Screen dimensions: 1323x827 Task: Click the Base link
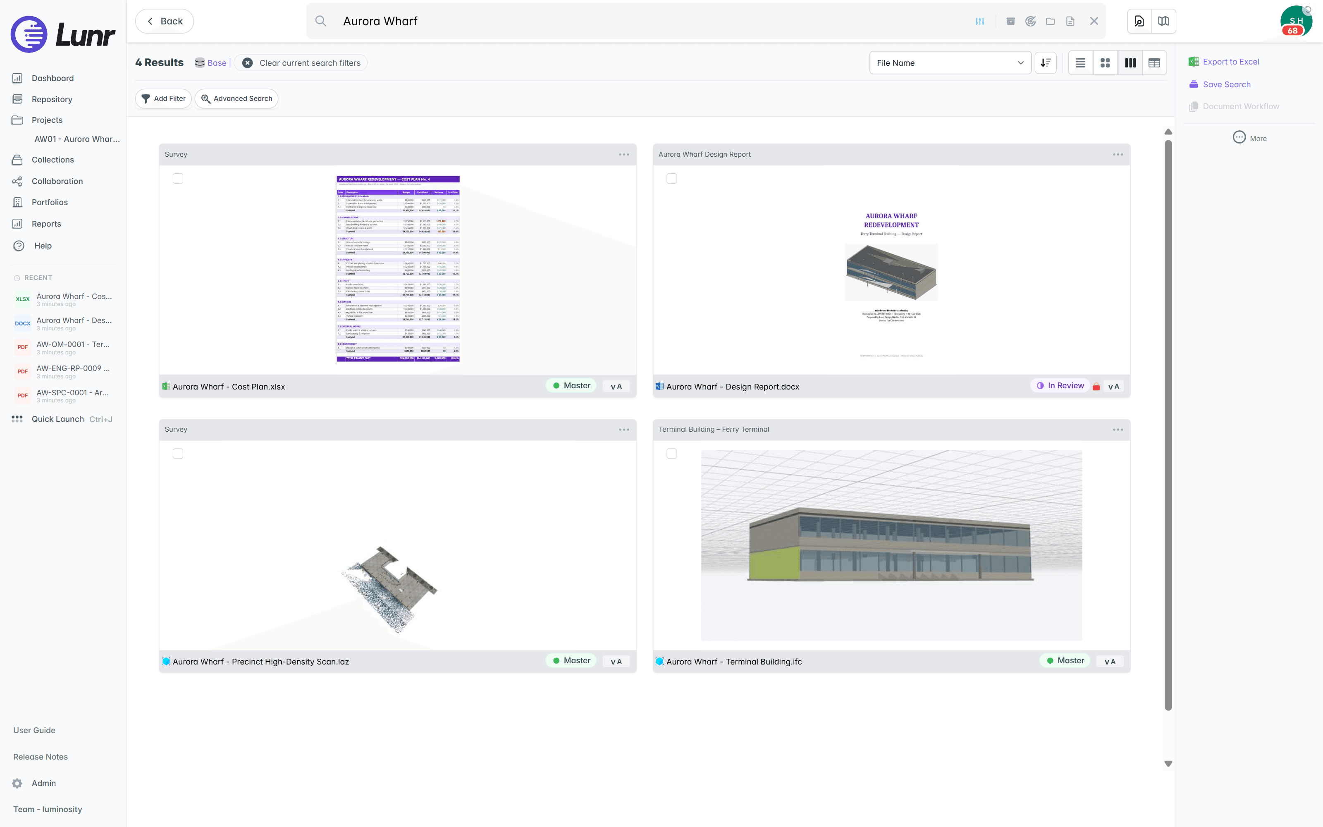[217, 63]
